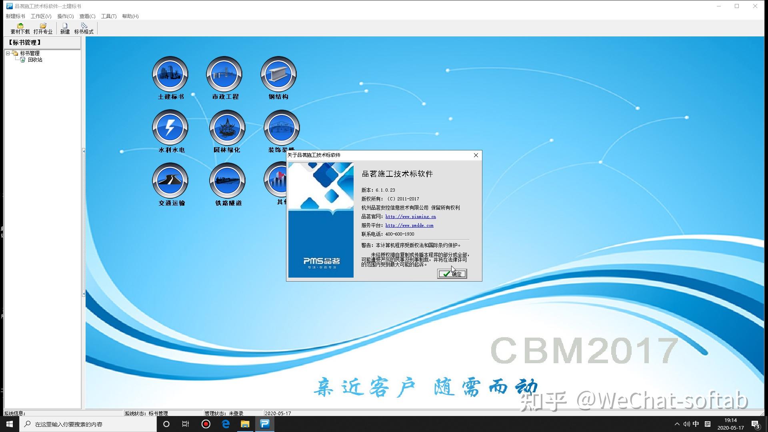Collapse the 标书管理 tree node
This screenshot has height=432, width=768.
(x=8, y=53)
